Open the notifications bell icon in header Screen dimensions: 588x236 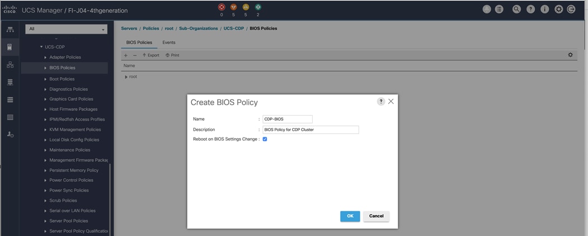pos(487,10)
